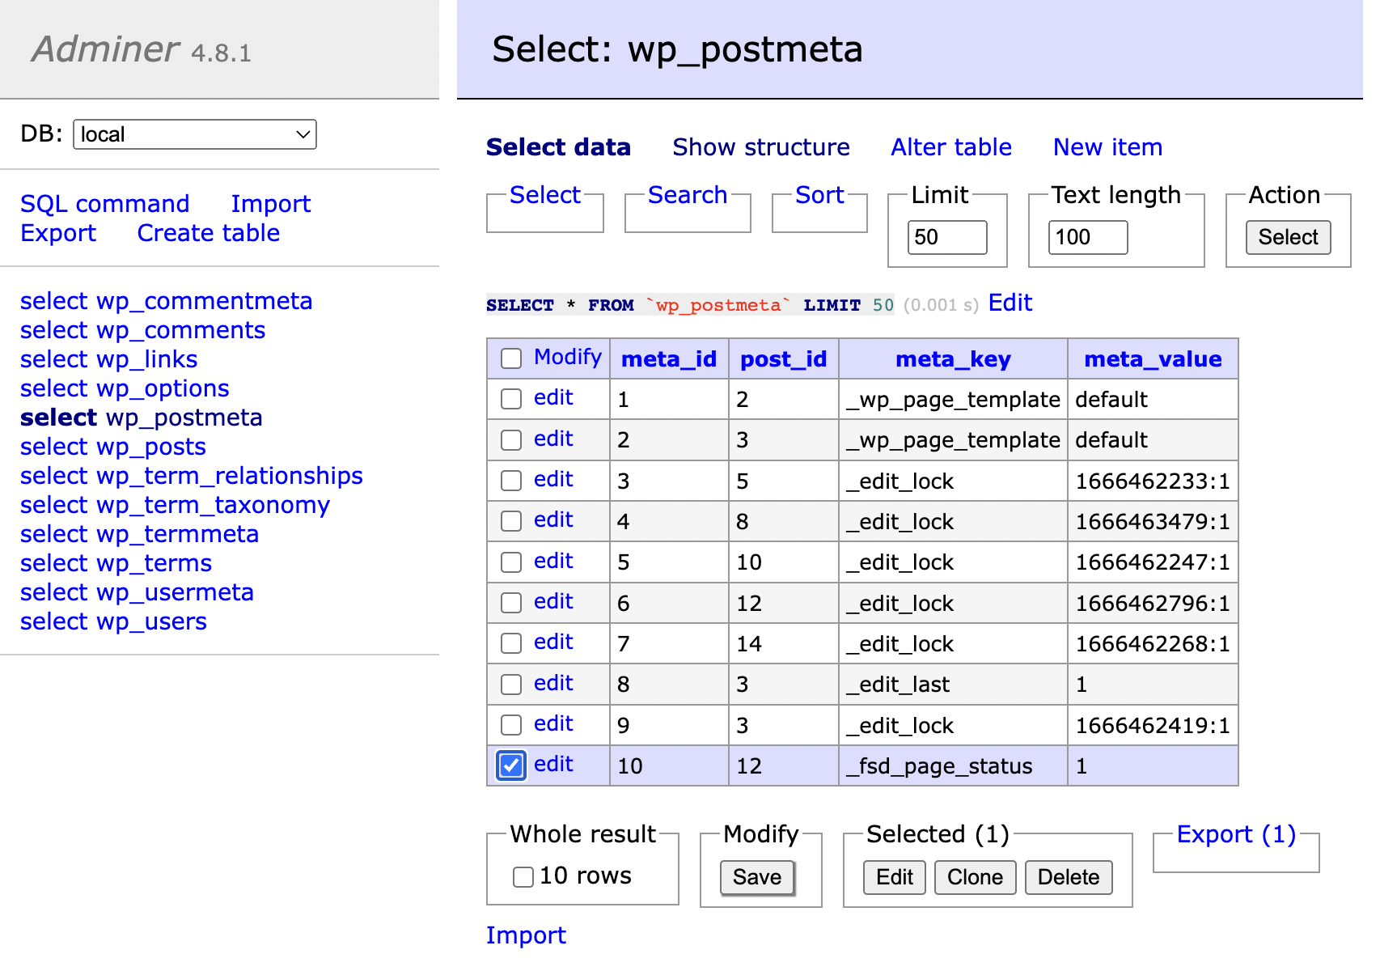Image resolution: width=1380 pixels, height=971 pixels.
Task: Click the Limit input field
Action: coord(946,237)
